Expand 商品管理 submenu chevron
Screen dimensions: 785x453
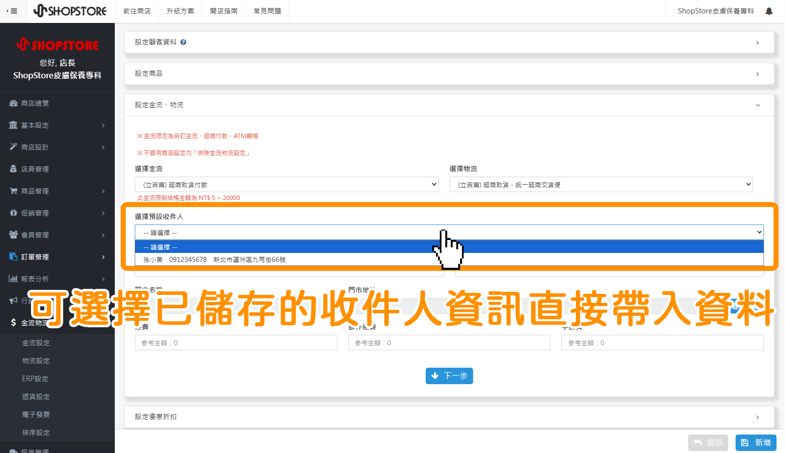103,191
